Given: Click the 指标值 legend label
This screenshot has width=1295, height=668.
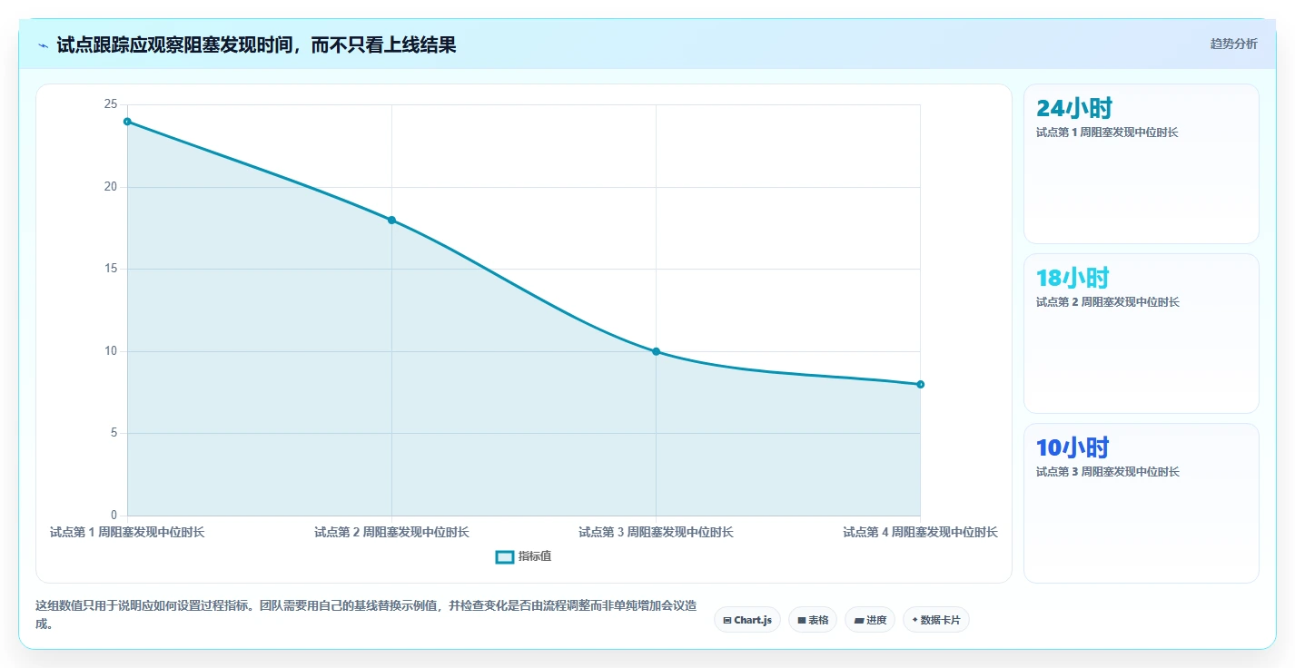Looking at the screenshot, I should (x=535, y=556).
